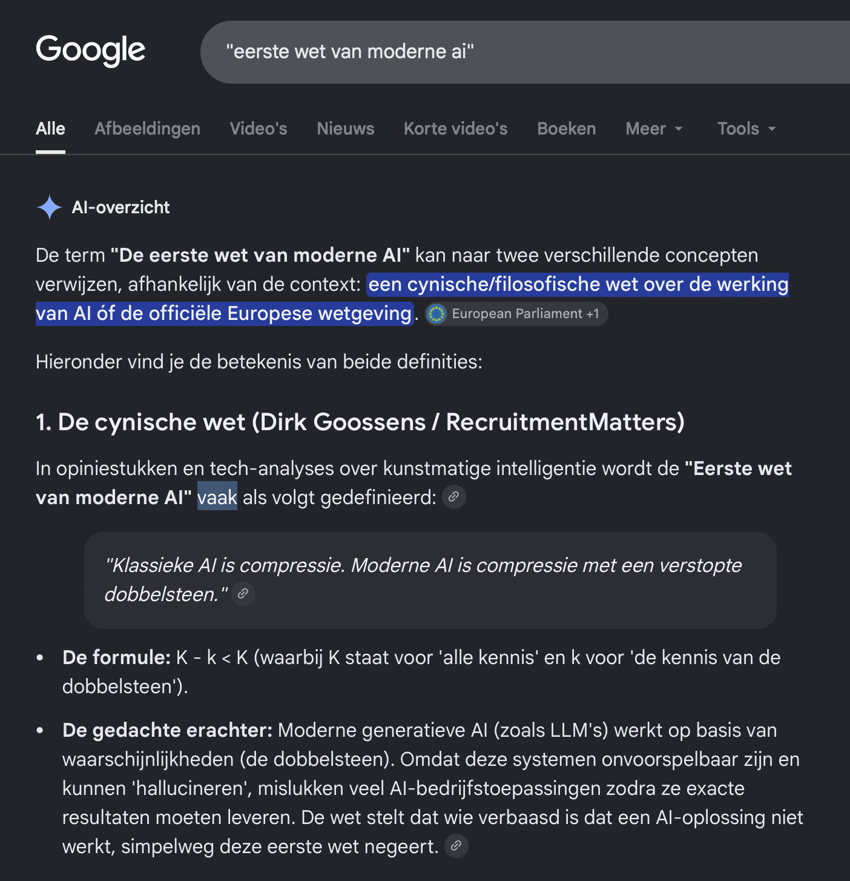Click the European Parliament flag icon
The image size is (850, 881).
point(436,314)
